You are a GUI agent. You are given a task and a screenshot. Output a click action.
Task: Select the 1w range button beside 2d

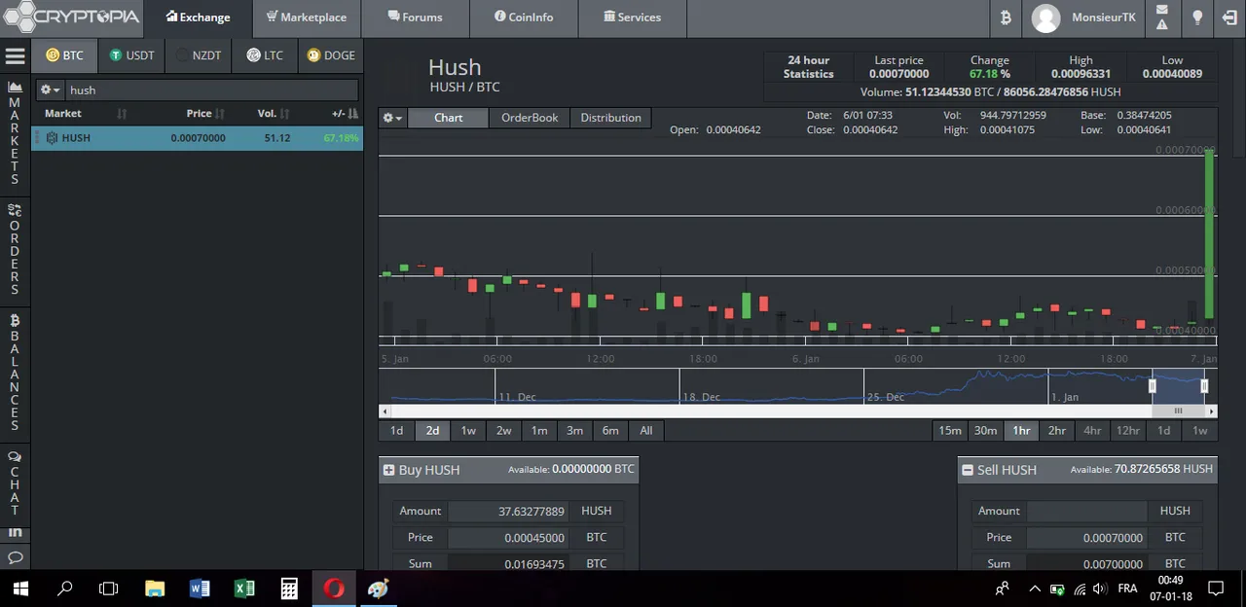click(468, 431)
